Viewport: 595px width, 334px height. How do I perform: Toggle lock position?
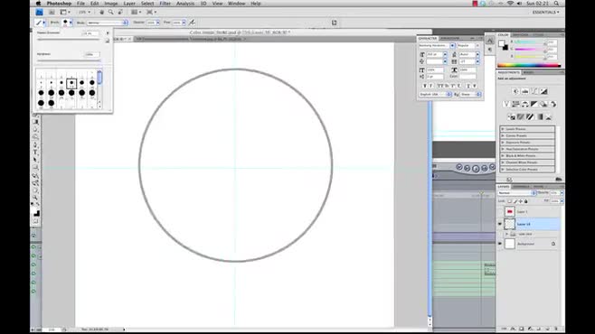pos(521,201)
